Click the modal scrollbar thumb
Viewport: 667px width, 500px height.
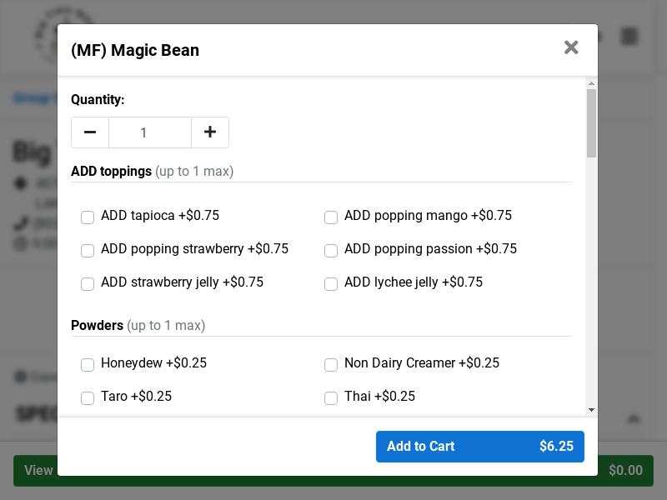pyautogui.click(x=591, y=123)
